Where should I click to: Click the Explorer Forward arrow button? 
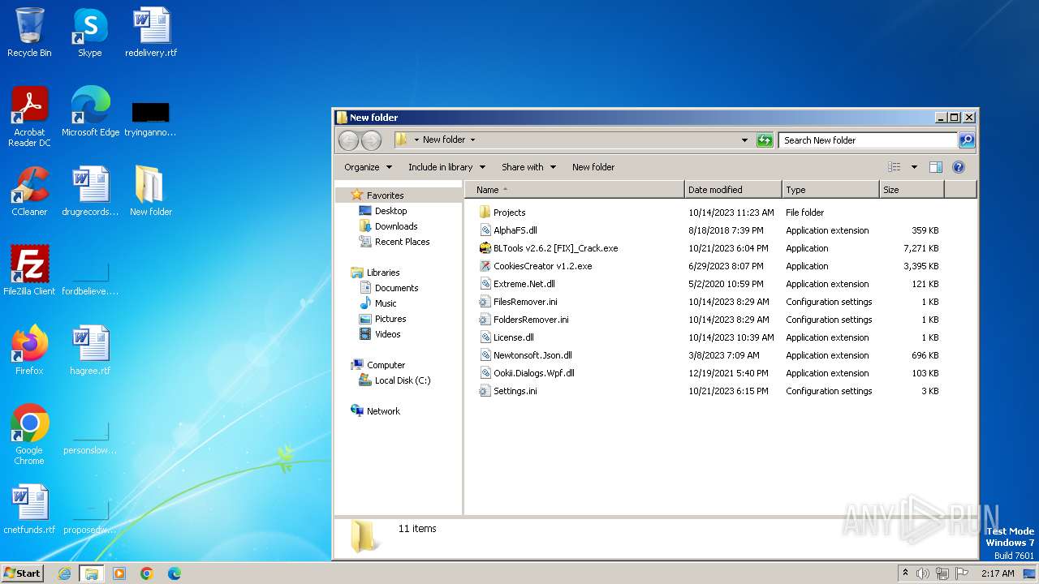pyautogui.click(x=371, y=140)
